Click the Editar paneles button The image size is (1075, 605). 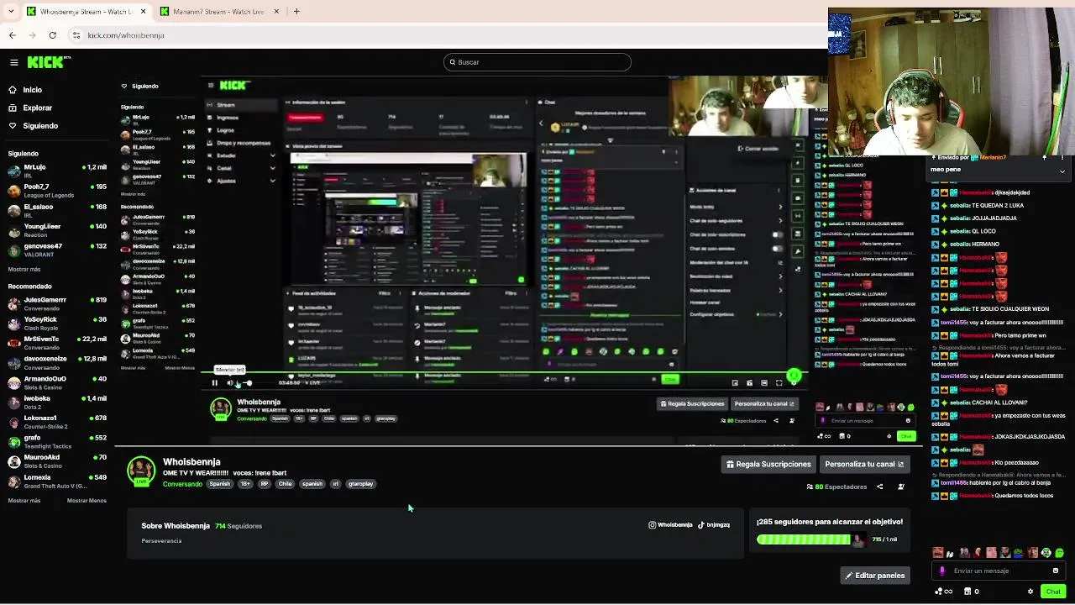click(x=875, y=576)
